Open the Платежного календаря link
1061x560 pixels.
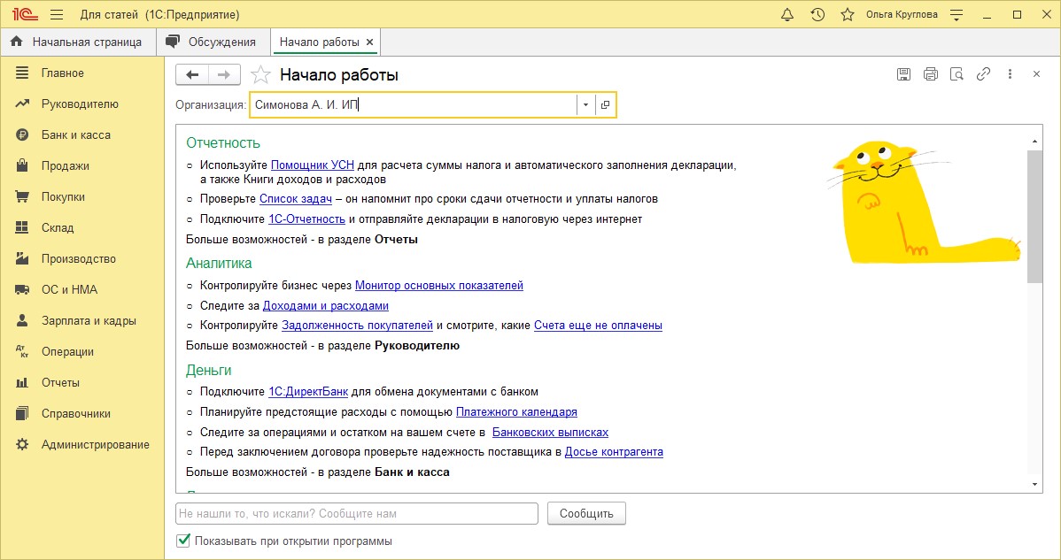pyautogui.click(x=516, y=412)
